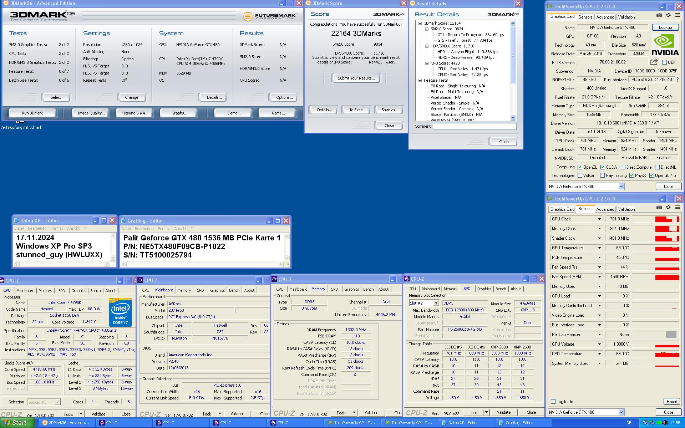Click the Run 3DMark button
This screenshot has width=685, height=428.
[32, 113]
